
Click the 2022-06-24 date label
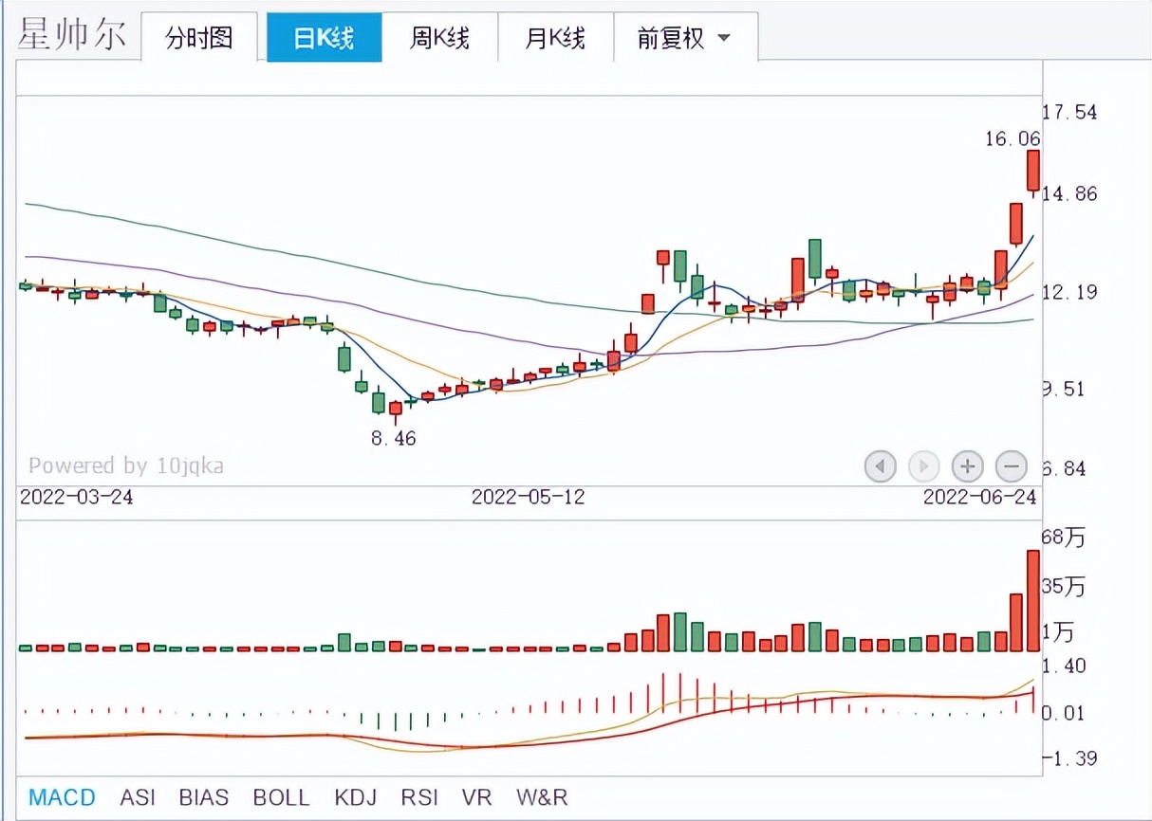980,497
